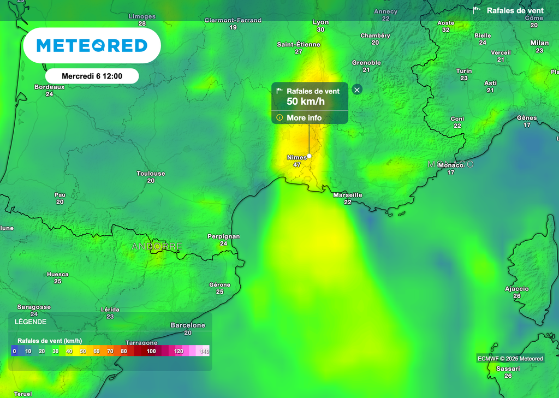Click the Barcelone city label
Viewport: 559px width, 398px height.
(x=188, y=325)
